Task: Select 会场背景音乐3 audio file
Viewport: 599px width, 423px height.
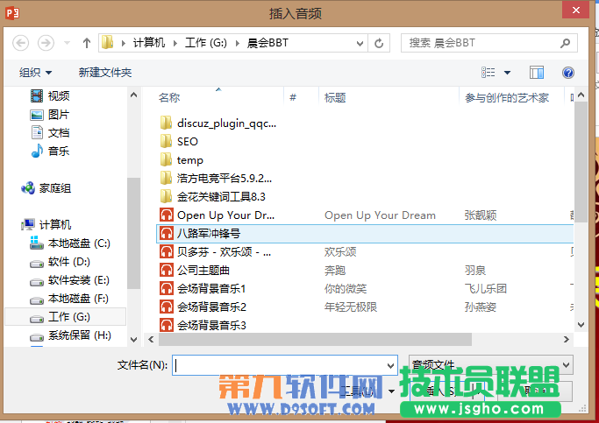Action: (x=203, y=325)
